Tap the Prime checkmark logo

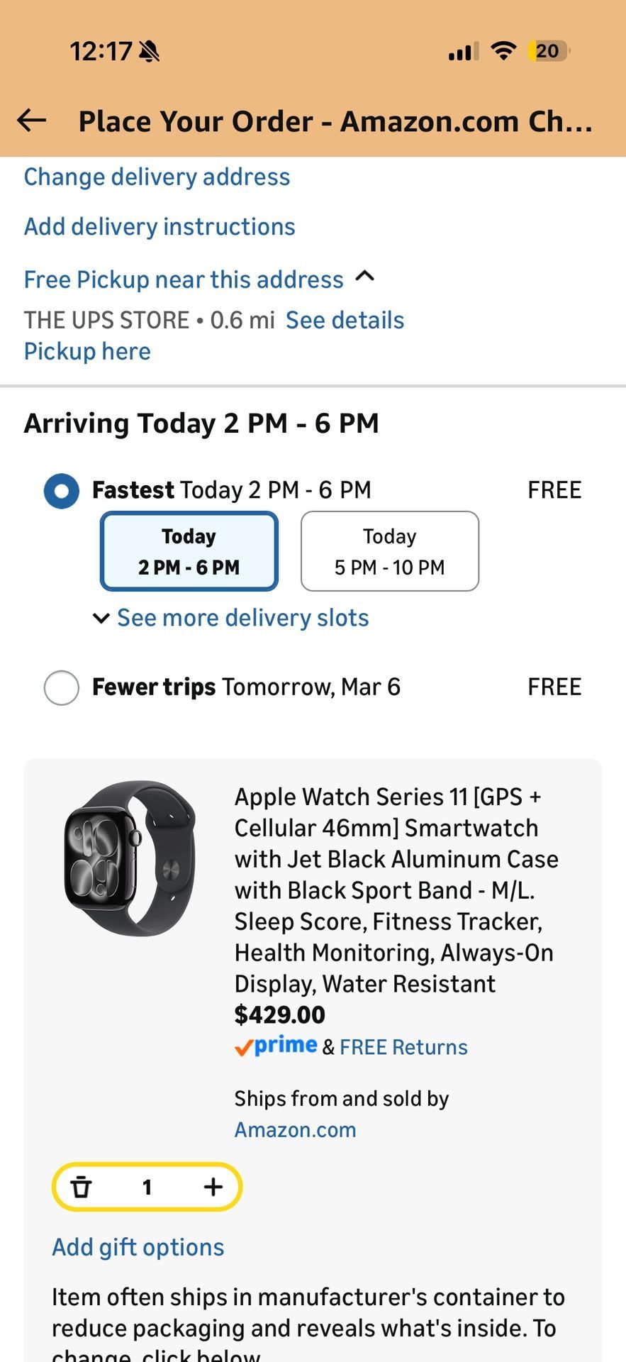pos(276,1046)
